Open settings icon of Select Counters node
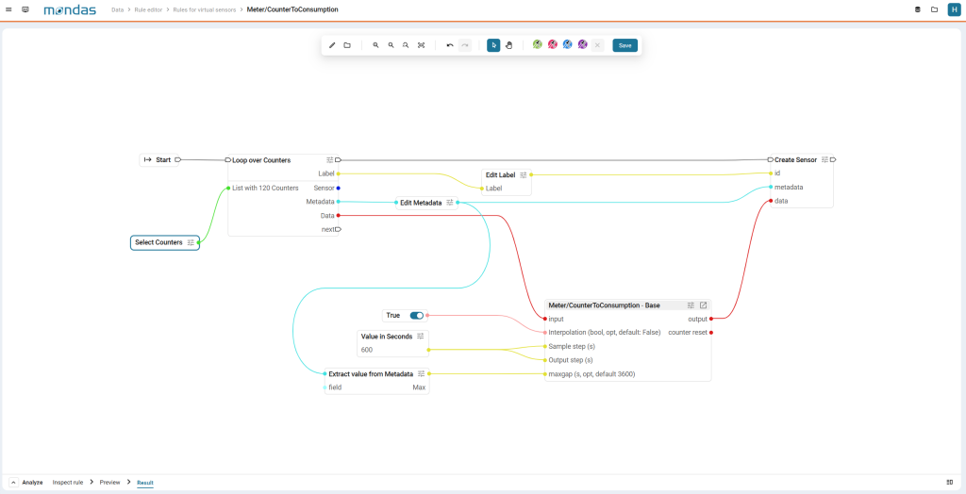Viewport: 966px width, 494px height. click(x=191, y=242)
